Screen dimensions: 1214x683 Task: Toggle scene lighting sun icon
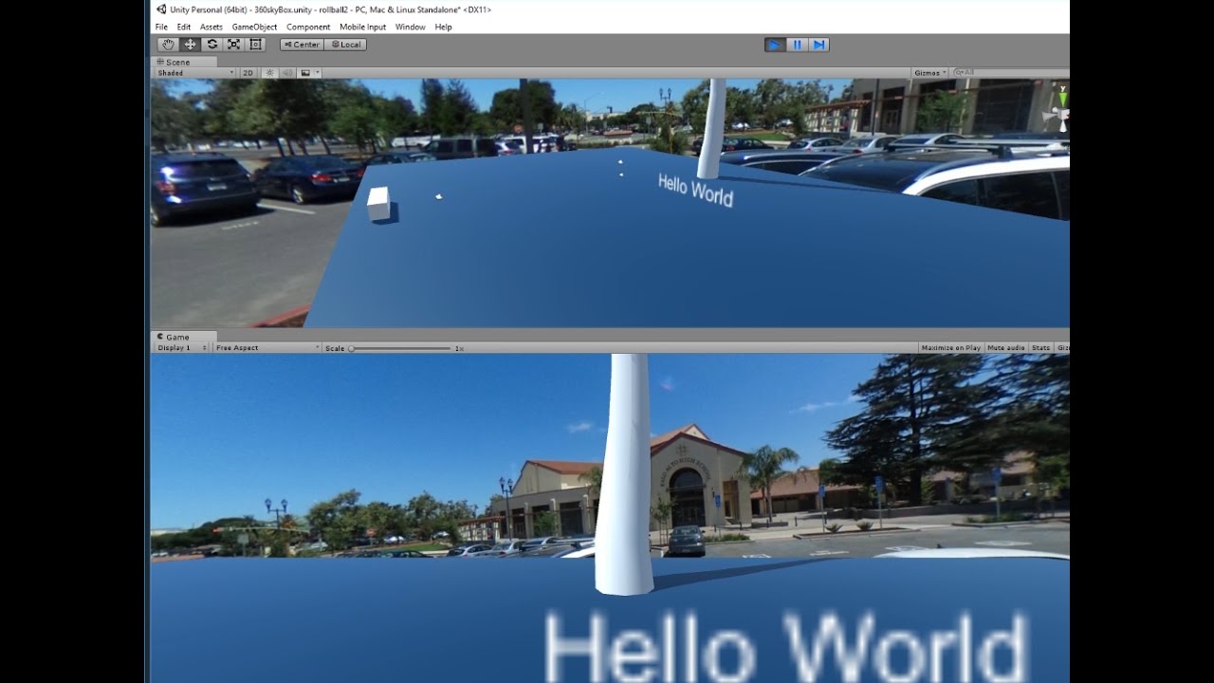269,73
